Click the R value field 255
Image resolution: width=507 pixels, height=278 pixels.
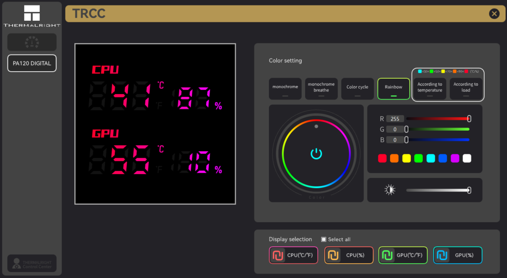(x=395, y=119)
